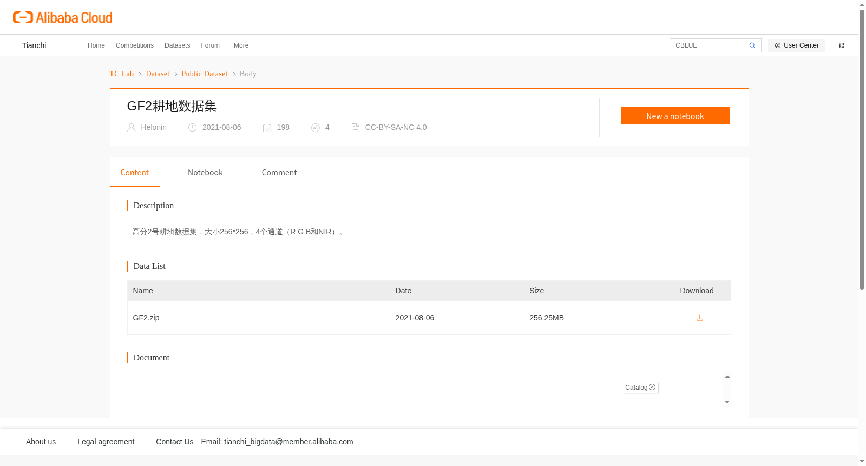Click the author user icon beside Helonin
Image resolution: width=866 pixels, height=466 pixels.
pyautogui.click(x=131, y=128)
